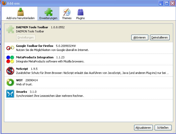Viewport: 176px width, 134px height.
Task: Click the NoScript blocked-S icon
Action: pos(10,71)
